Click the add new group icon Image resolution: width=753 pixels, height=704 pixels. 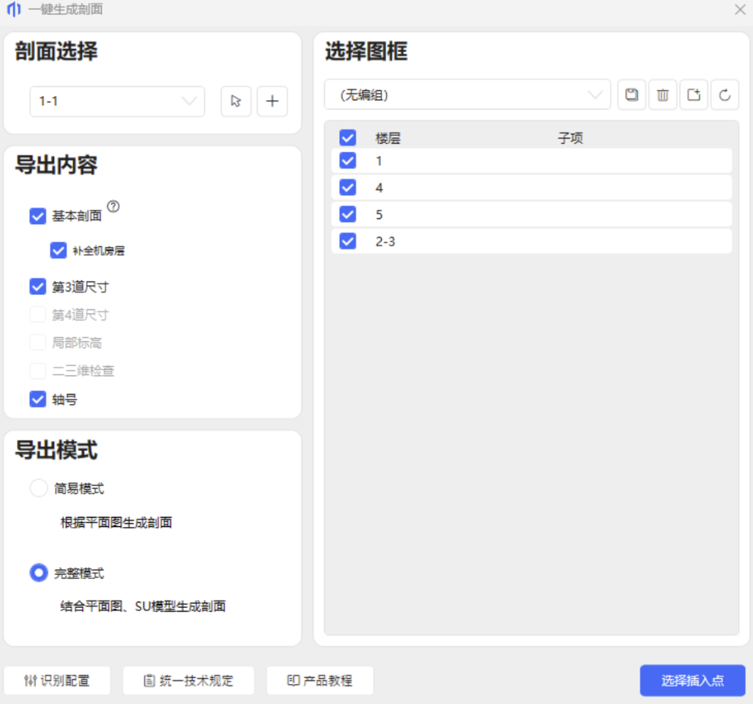[x=694, y=95]
